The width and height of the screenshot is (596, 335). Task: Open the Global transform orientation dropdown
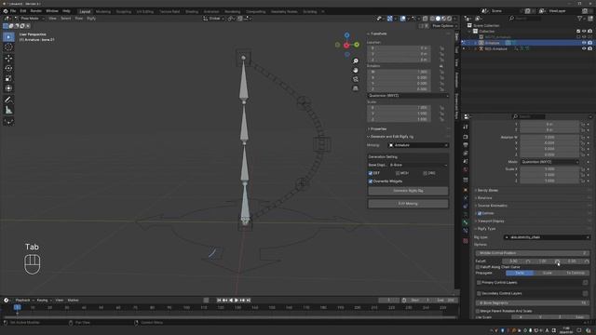pos(214,19)
